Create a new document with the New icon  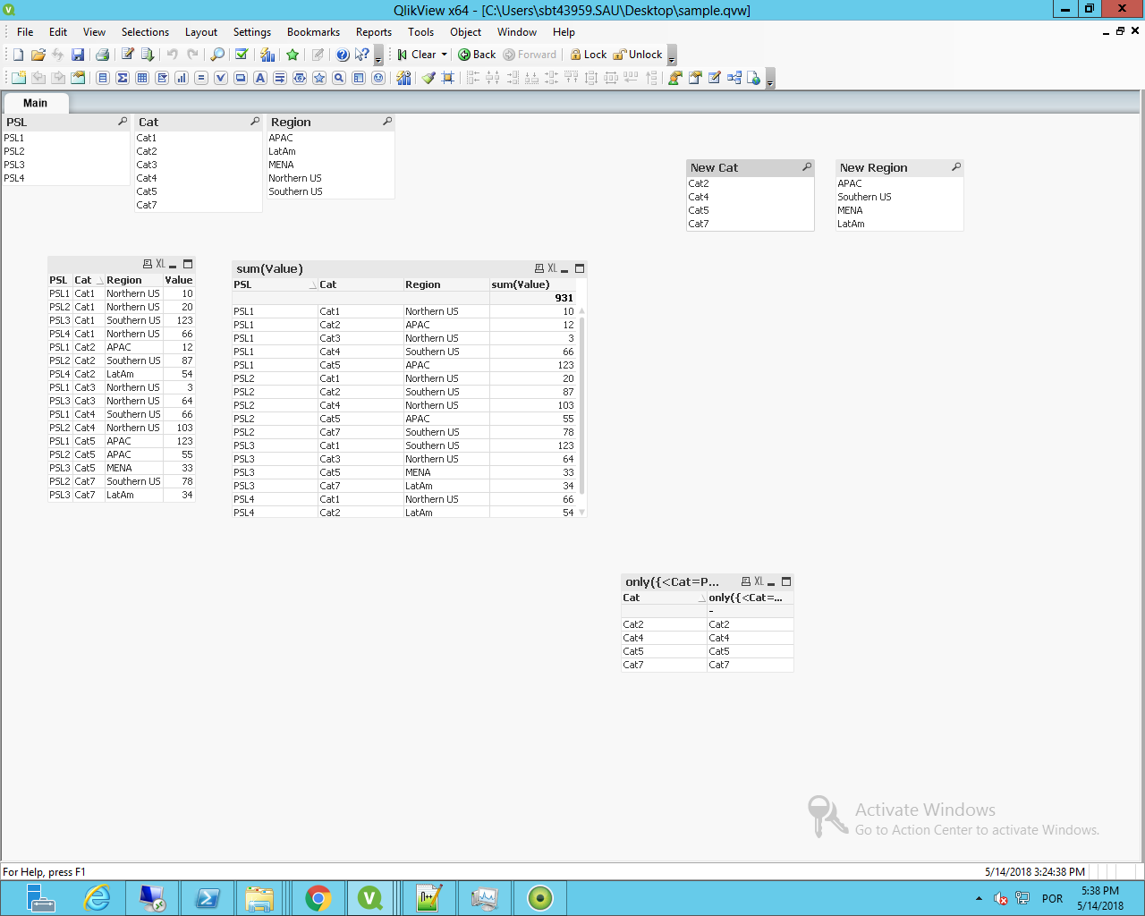[19, 55]
